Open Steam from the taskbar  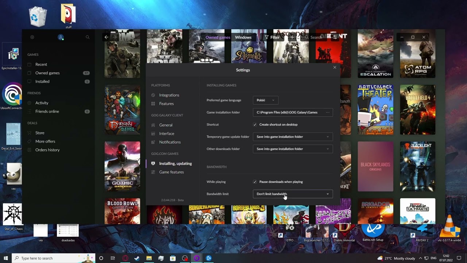[137, 258]
